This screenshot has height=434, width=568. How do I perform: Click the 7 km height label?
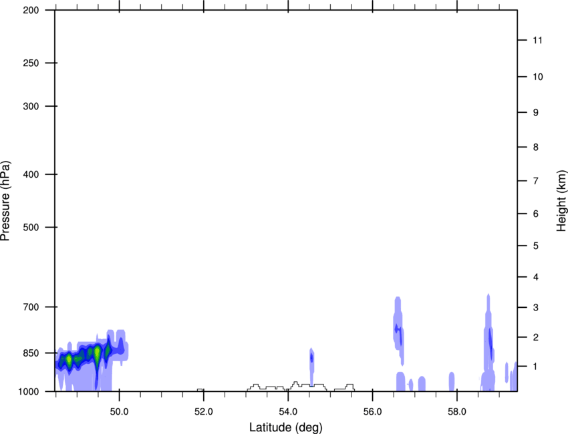pos(536,181)
